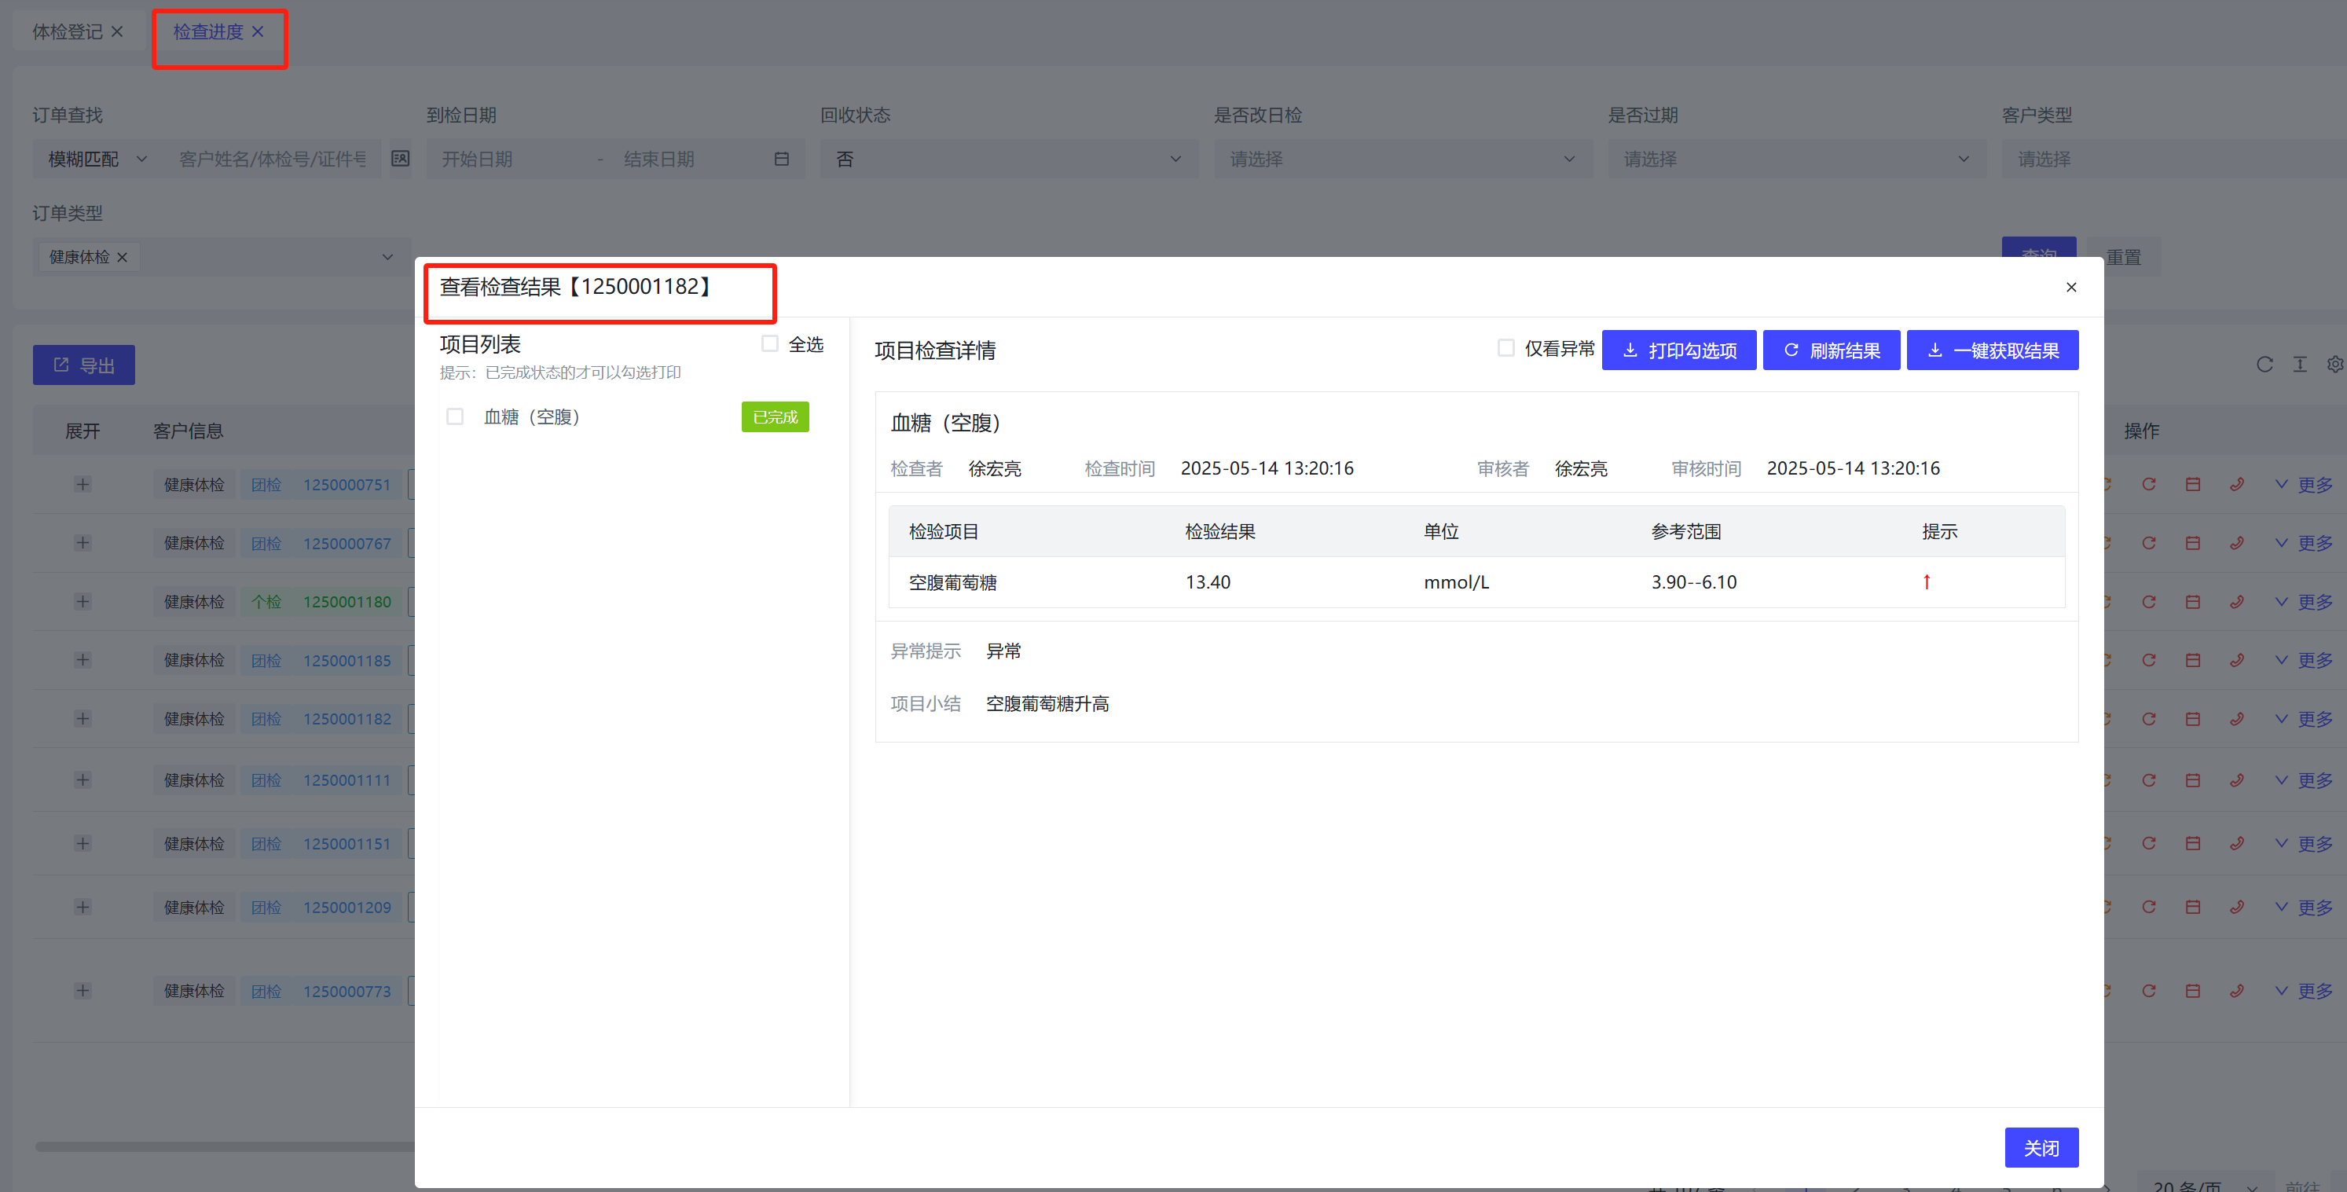Image resolution: width=2347 pixels, height=1192 pixels.
Task: Enable the 仅看异常 checkbox
Action: click(x=1506, y=348)
